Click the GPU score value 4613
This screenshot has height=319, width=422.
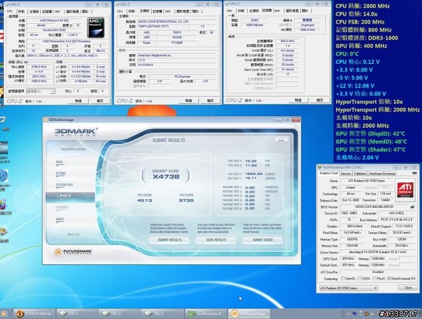(x=144, y=201)
